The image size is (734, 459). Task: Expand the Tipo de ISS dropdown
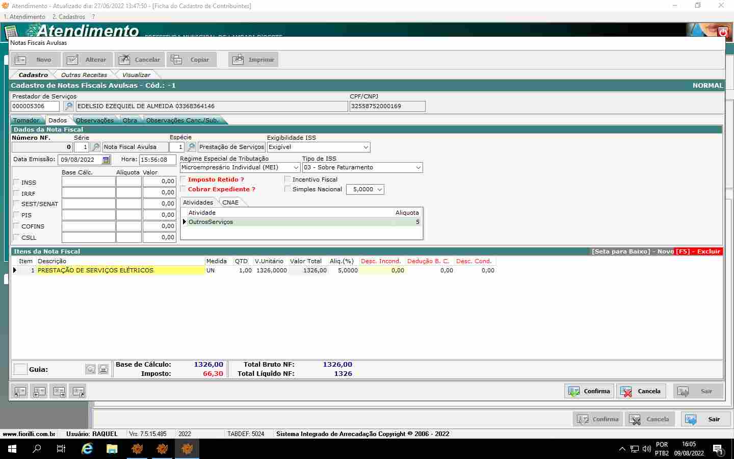[418, 168]
